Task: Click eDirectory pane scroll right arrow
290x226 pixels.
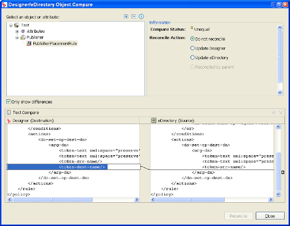Action: 271,200
